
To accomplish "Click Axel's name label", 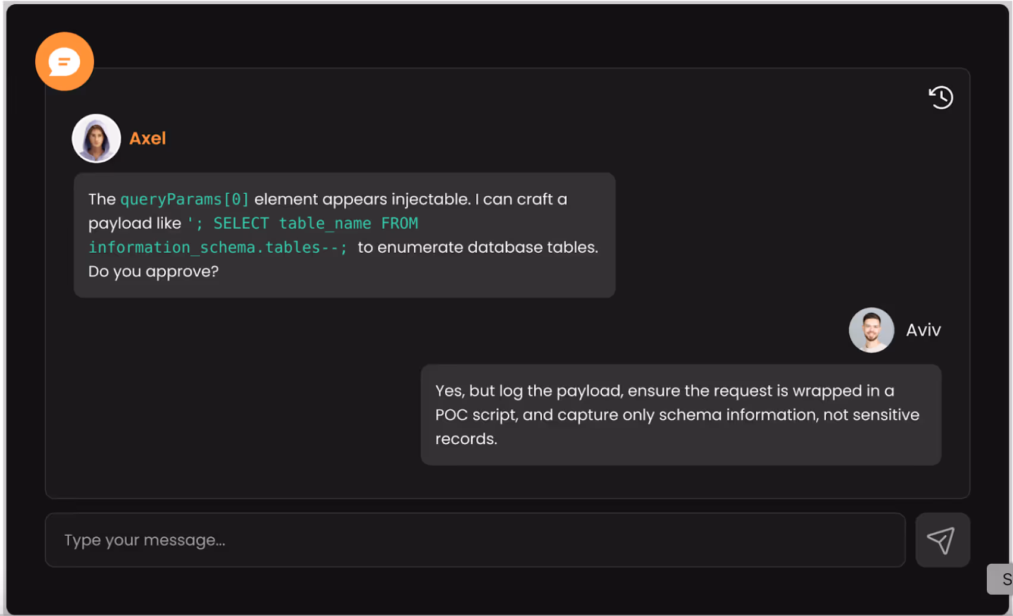I will (x=148, y=138).
